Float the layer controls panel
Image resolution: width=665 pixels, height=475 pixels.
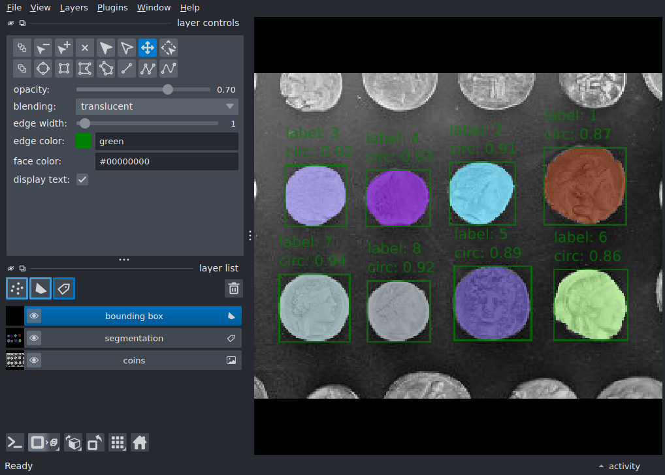(x=22, y=23)
